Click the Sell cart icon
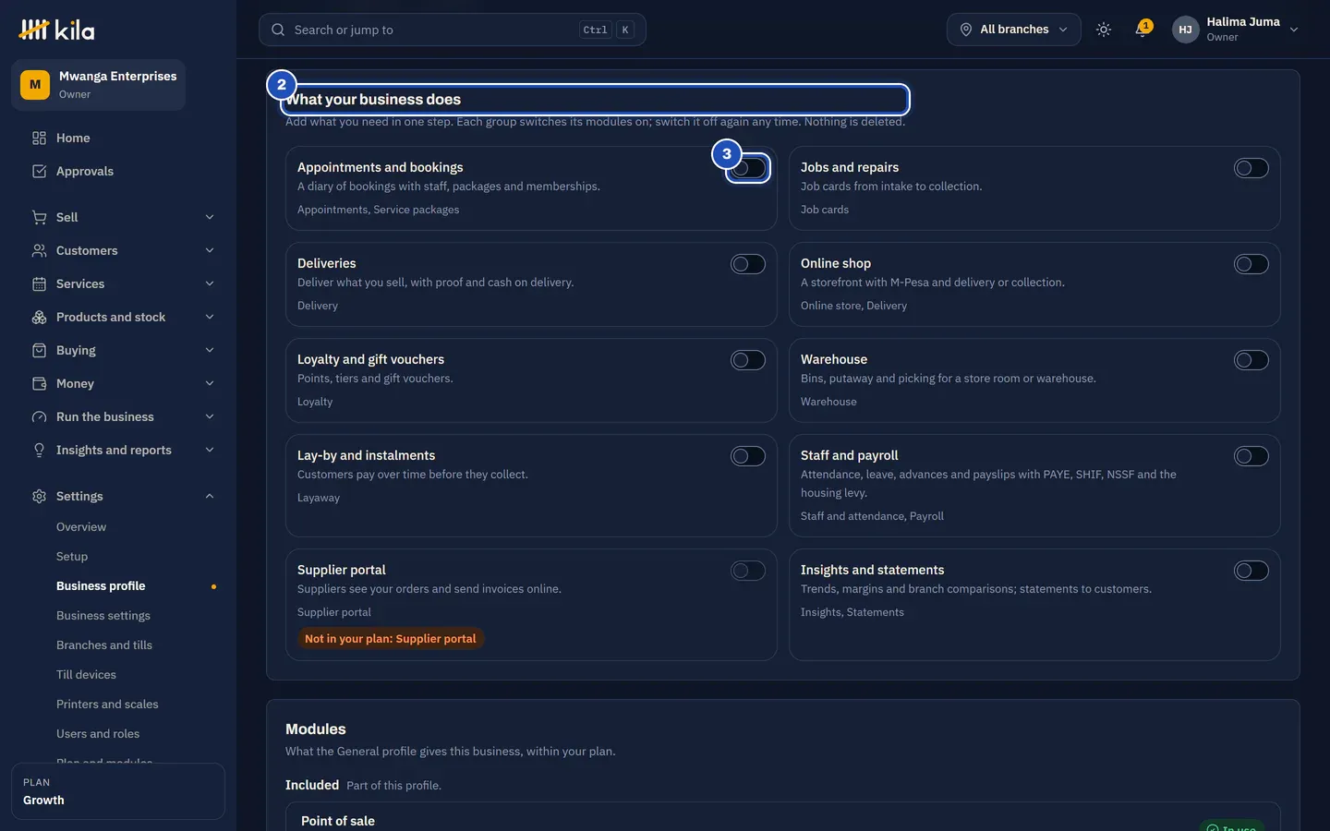Image resolution: width=1330 pixels, height=831 pixels. [39, 217]
